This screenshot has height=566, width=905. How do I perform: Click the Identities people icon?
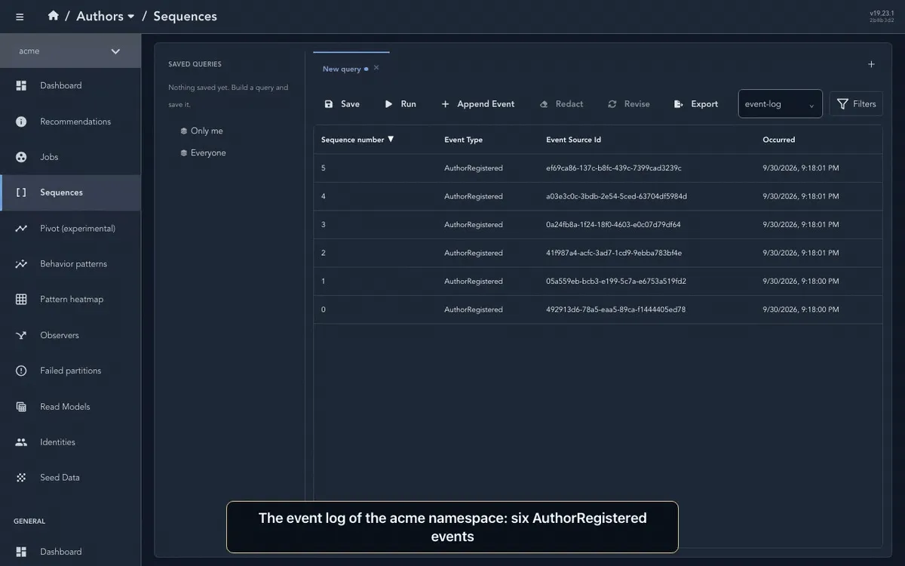coord(21,442)
